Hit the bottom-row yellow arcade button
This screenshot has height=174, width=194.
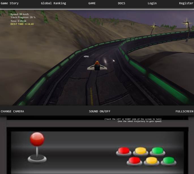tap(152, 161)
